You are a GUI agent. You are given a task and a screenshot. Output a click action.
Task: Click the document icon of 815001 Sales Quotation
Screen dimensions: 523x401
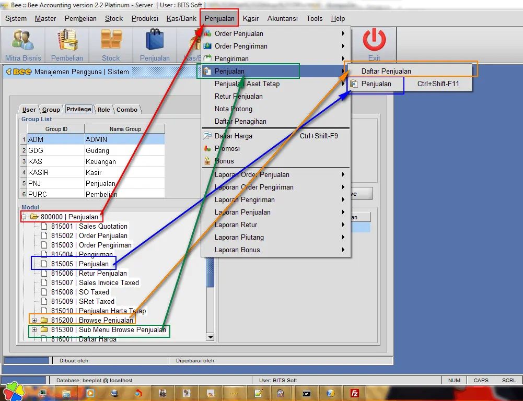point(44,226)
